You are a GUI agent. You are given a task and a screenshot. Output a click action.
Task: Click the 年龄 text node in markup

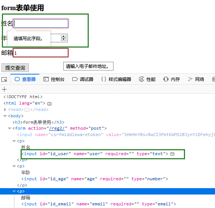pyautogui.click(x=25, y=172)
